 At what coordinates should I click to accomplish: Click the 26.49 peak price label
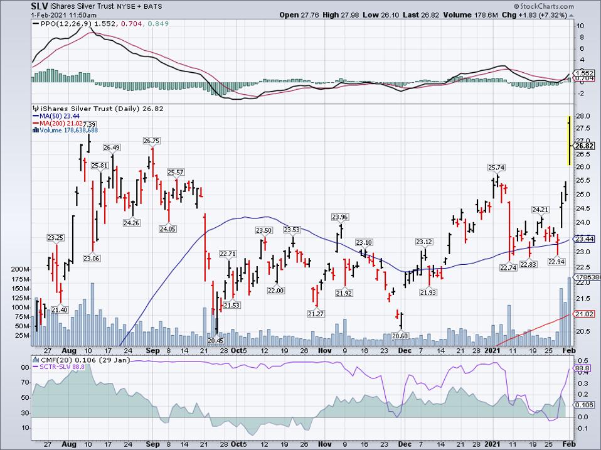[x=112, y=147]
